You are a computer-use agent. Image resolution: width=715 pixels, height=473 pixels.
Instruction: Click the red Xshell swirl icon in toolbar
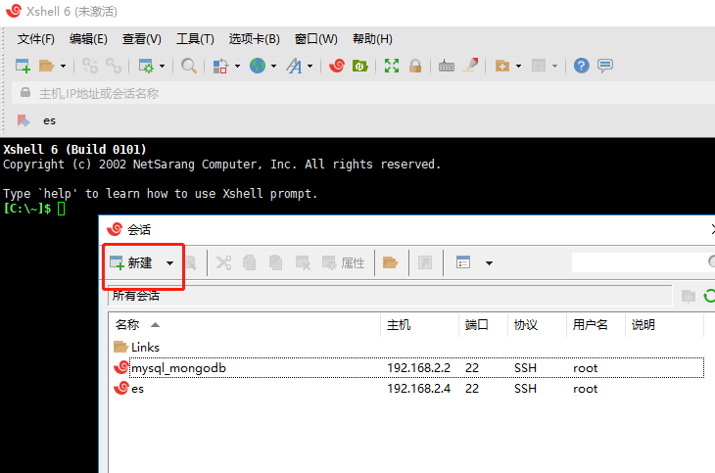(x=337, y=66)
